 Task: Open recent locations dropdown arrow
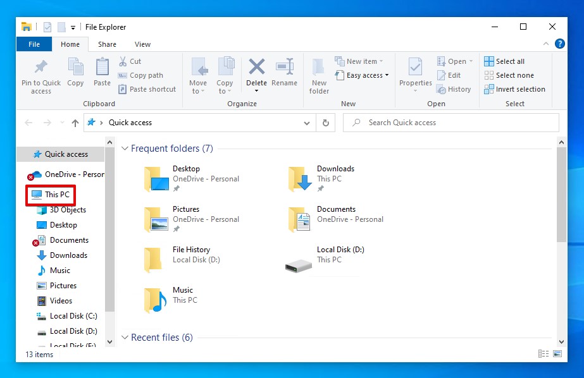point(62,123)
